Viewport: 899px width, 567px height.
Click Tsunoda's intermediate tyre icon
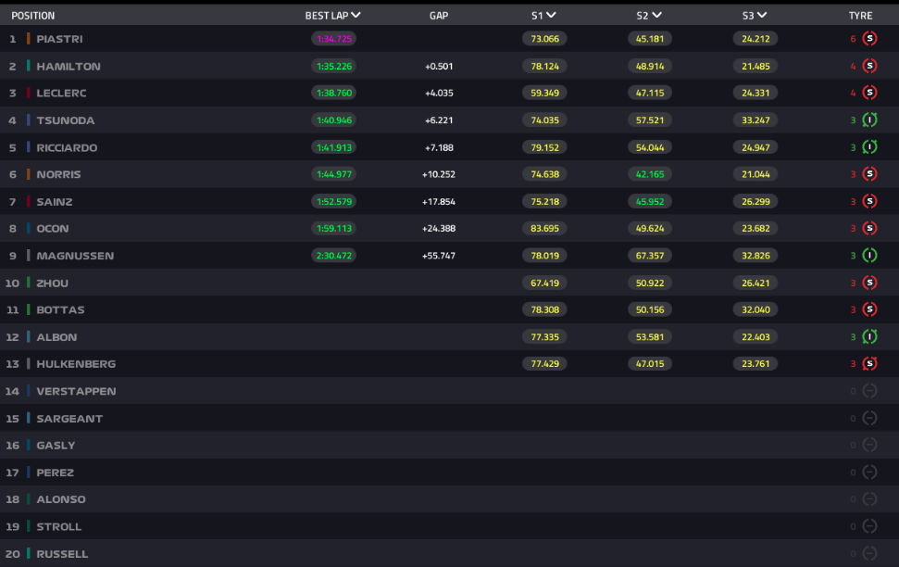[x=869, y=120]
